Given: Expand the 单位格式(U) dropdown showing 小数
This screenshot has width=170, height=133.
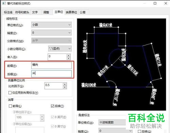Looking at the screenshot, I should [x=51, y=25].
